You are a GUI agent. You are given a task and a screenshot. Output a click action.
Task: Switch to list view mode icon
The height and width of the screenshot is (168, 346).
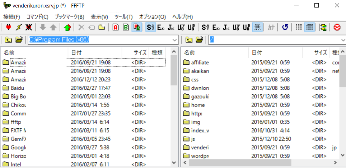pos(299,28)
